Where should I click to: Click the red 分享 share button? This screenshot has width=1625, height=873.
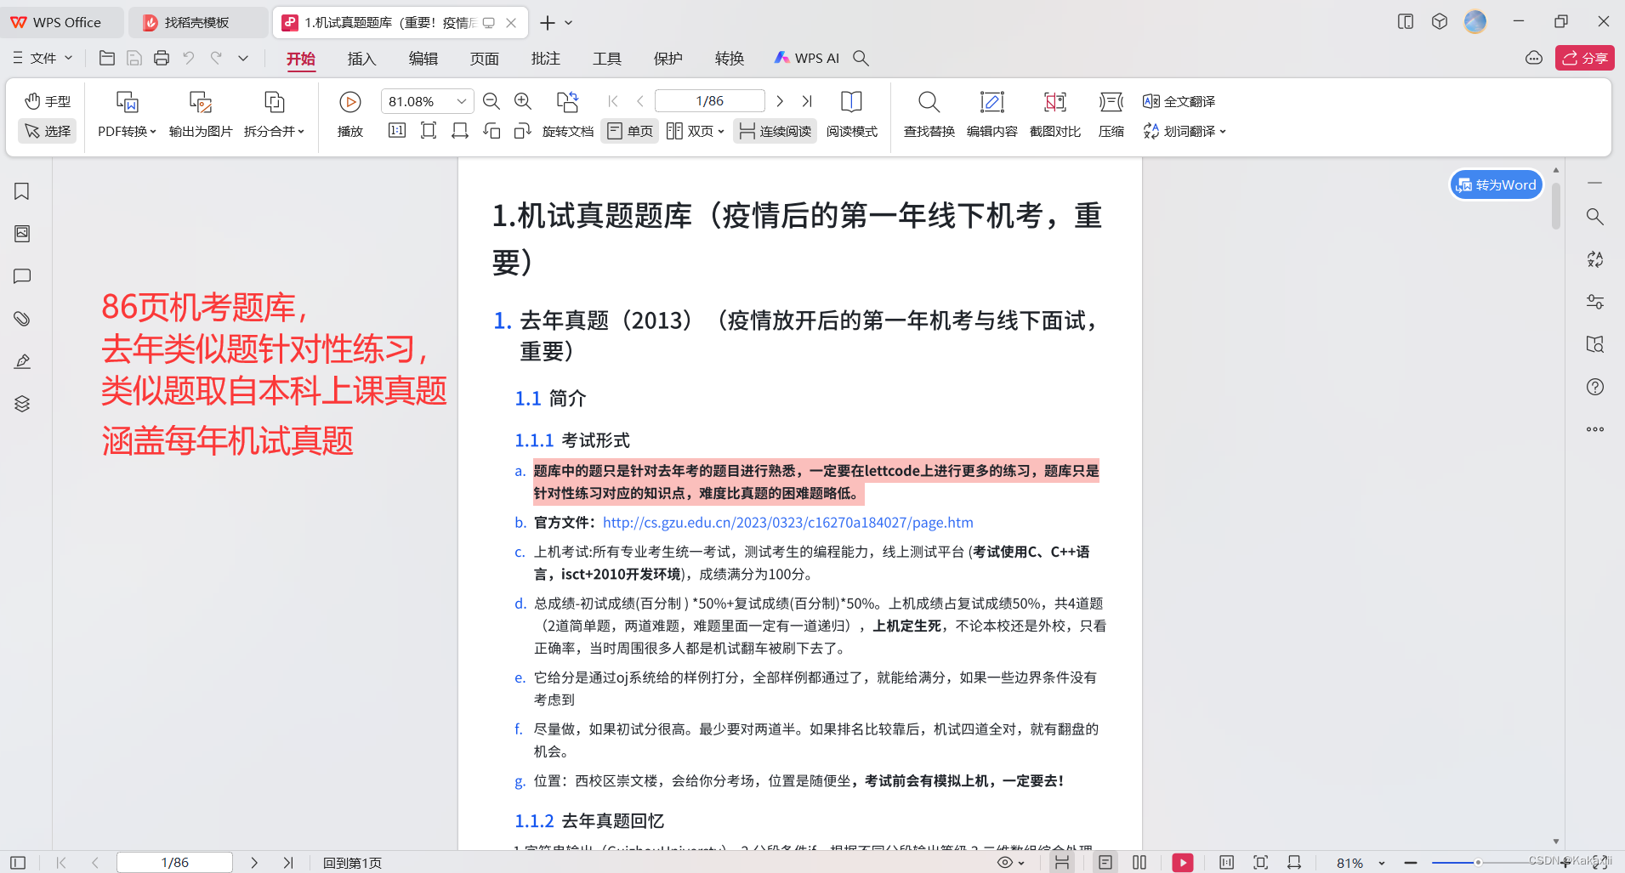1585,58
